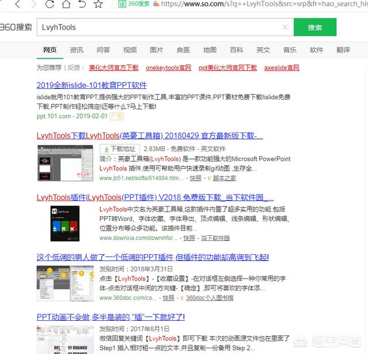Clear the search box with the X icon
The width and height of the screenshot is (368, 354).
(285, 27)
